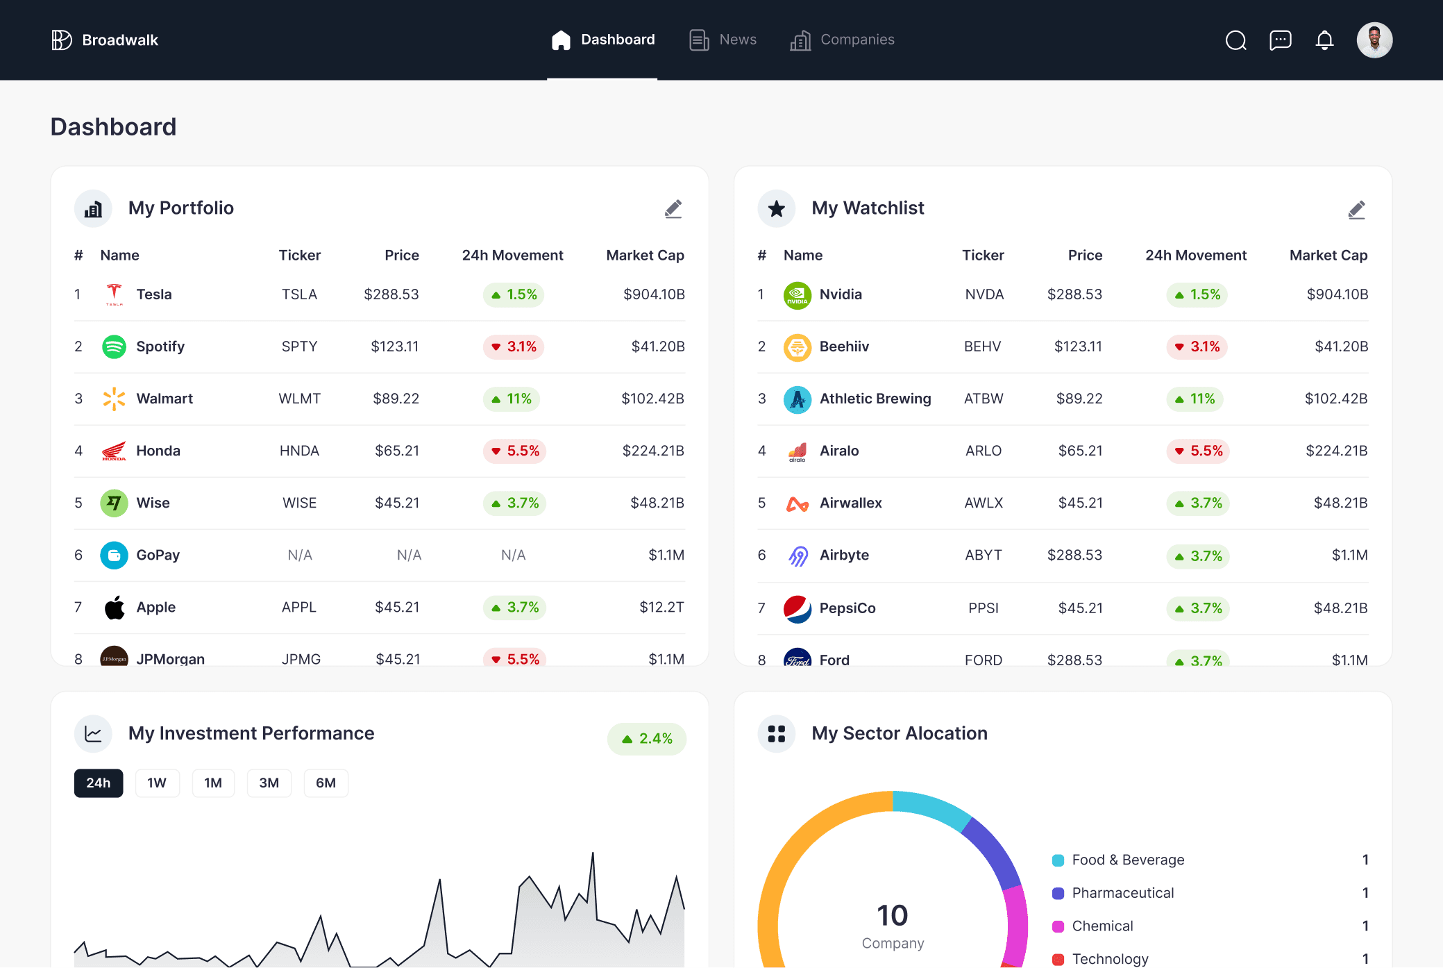Image resolution: width=1443 pixels, height=968 pixels.
Task: Click the Wise logo icon
Action: [114, 503]
